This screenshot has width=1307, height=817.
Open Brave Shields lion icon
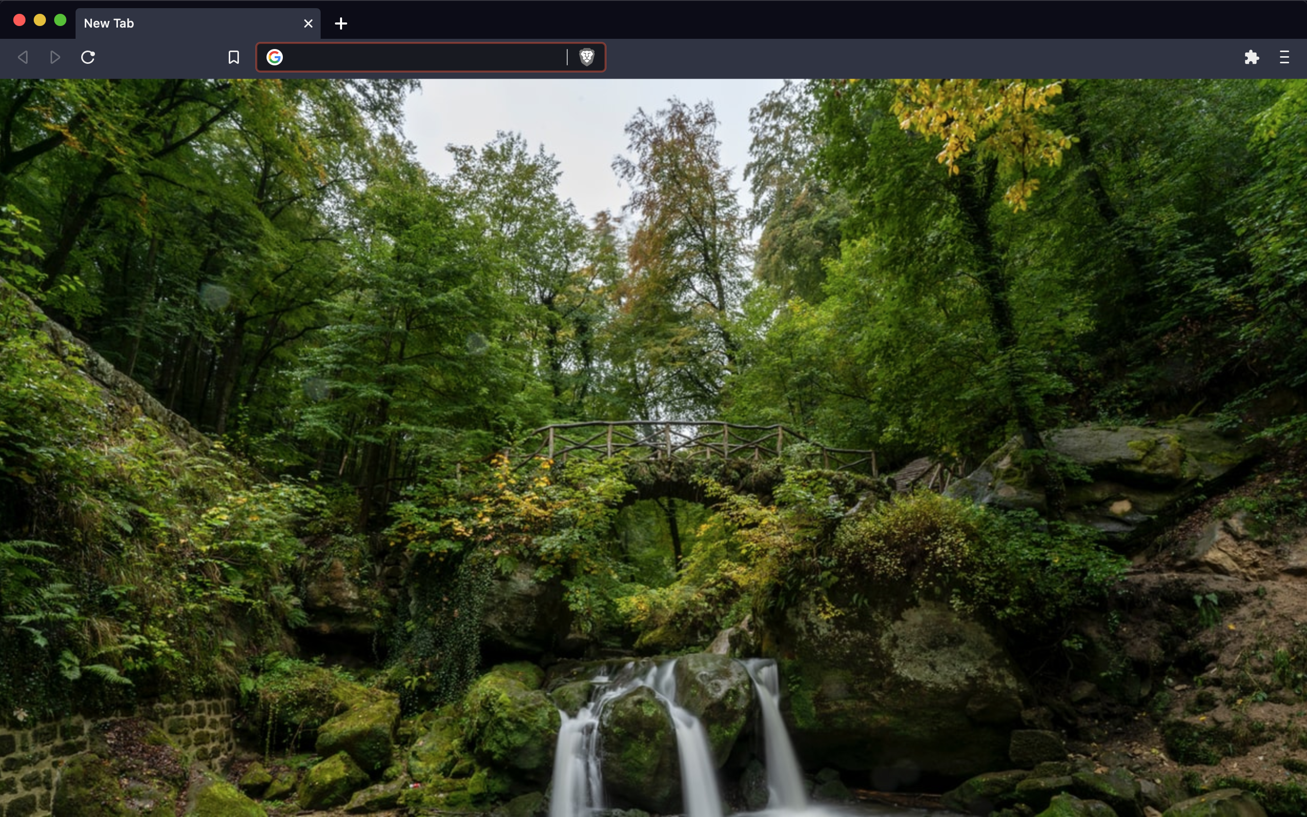(x=587, y=57)
